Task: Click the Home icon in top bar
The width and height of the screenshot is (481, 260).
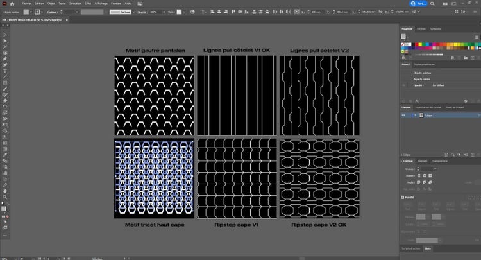Action: pyautogui.click(x=13, y=3)
